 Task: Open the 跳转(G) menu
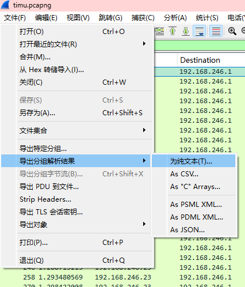tap(110, 18)
